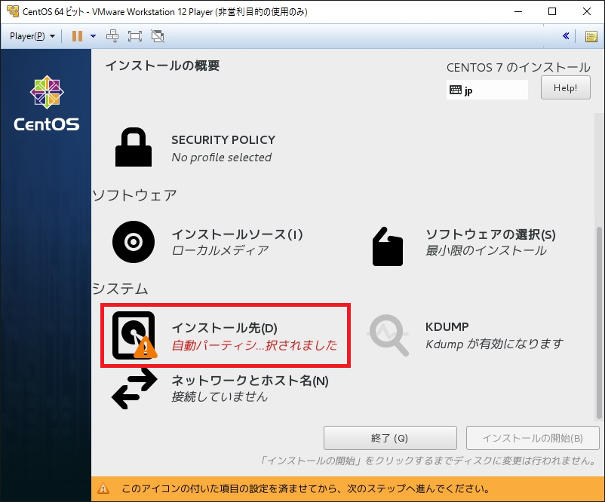Viewport: 605px width, 502px height.
Task: Suspend the virtual machine with pause icon
Action: pyautogui.click(x=76, y=35)
